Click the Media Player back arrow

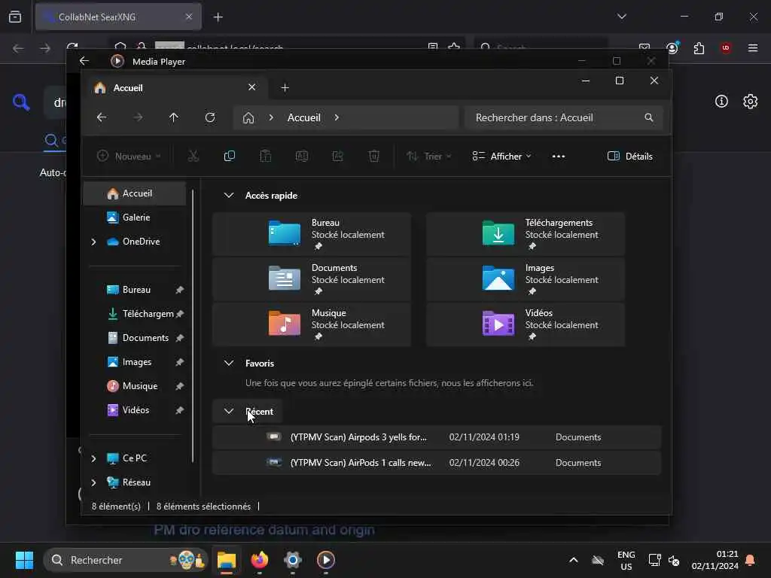tap(84, 61)
